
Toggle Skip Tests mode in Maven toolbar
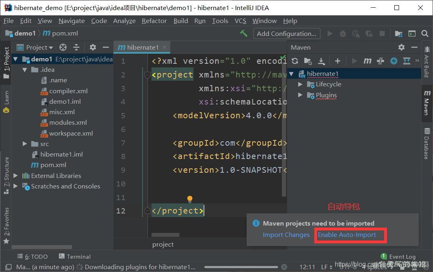pyautogui.click(x=394, y=61)
